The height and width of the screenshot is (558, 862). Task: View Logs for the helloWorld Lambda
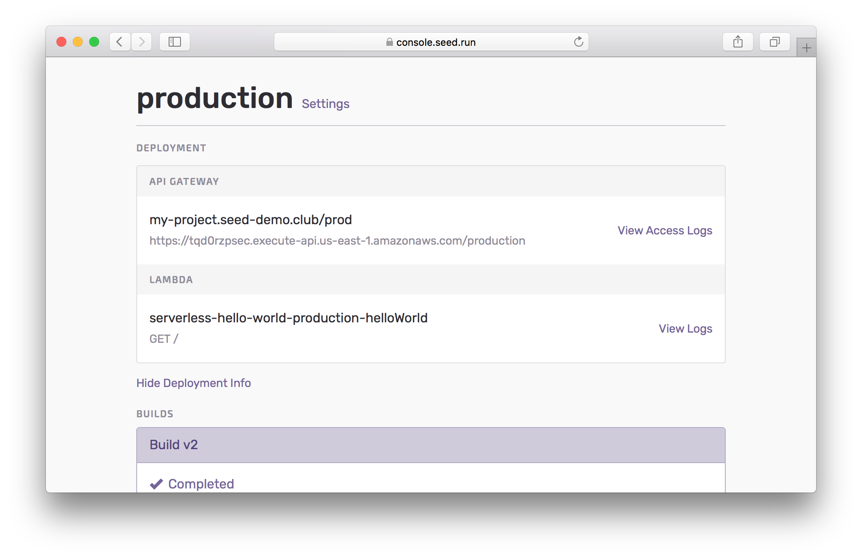coord(685,328)
